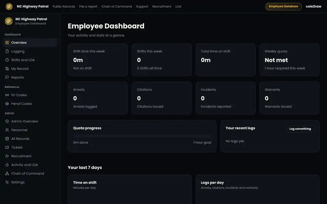Click the Quota progress bar
Screen dimensions: 327x204
click(142, 136)
